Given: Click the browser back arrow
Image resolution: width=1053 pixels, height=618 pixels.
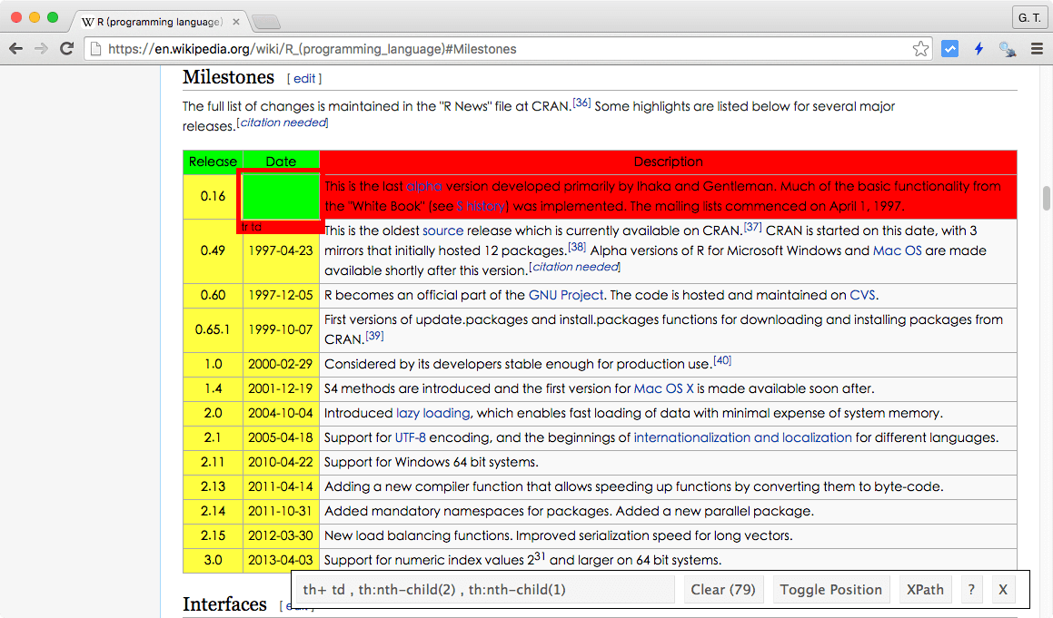Looking at the screenshot, I should pyautogui.click(x=15, y=49).
